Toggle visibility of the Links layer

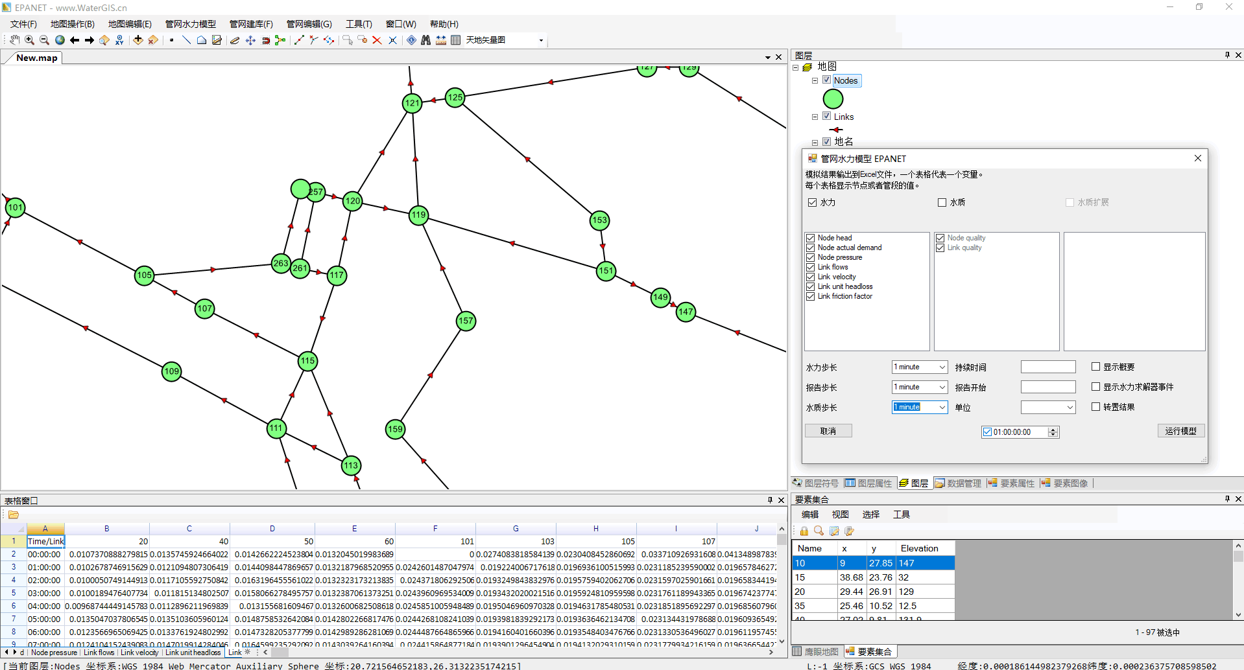(x=827, y=117)
